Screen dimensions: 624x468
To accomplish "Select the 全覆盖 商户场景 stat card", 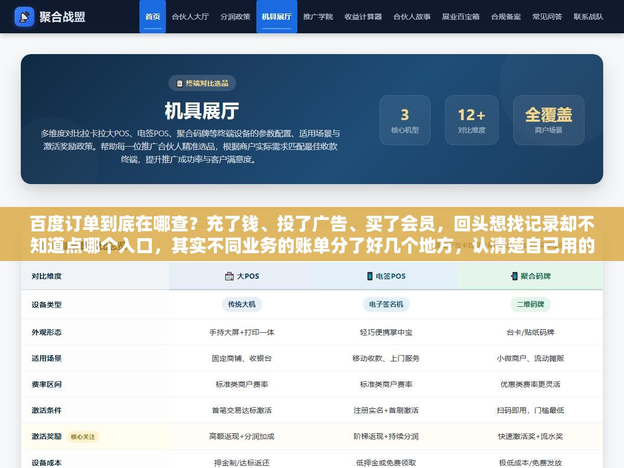I will 549,120.
